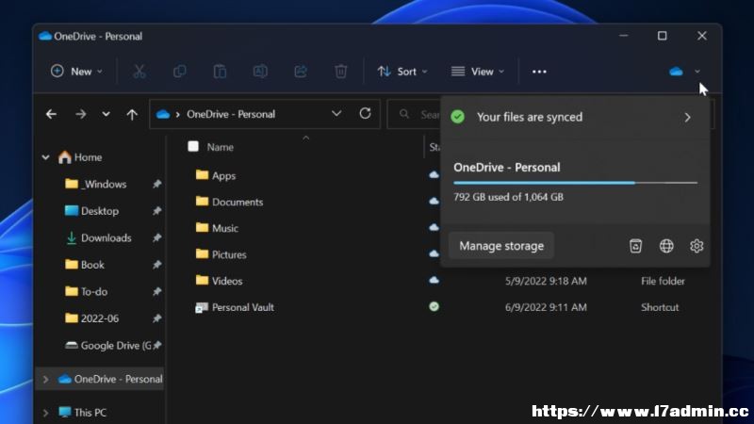754x424 pixels.
Task: Click the Cut scissors icon
Action: [139, 72]
